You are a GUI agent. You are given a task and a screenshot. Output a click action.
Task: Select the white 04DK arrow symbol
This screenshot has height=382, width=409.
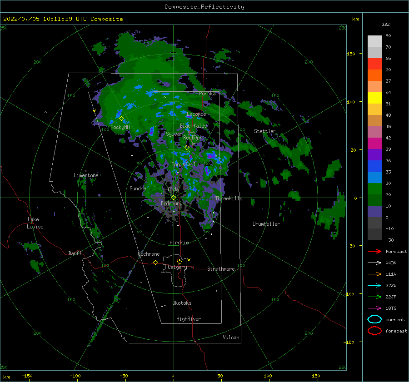point(374,263)
